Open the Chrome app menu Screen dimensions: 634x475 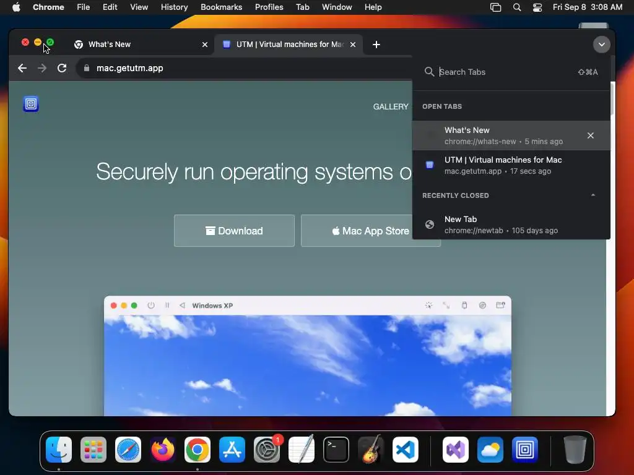48,7
